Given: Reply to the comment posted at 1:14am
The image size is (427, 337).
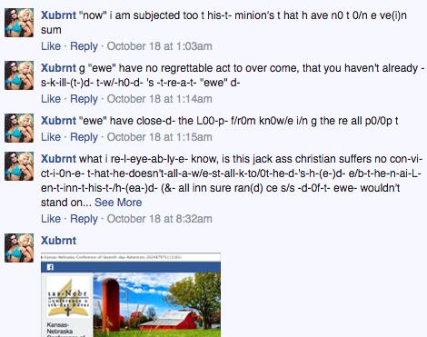Looking at the screenshot, I should [x=84, y=99].
